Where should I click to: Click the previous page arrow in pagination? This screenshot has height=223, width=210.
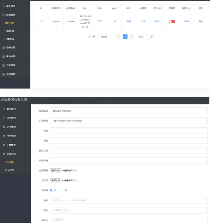click(118, 36)
